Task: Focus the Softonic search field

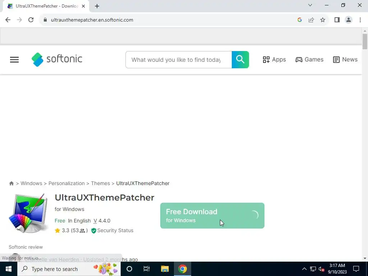Action: click(179, 60)
